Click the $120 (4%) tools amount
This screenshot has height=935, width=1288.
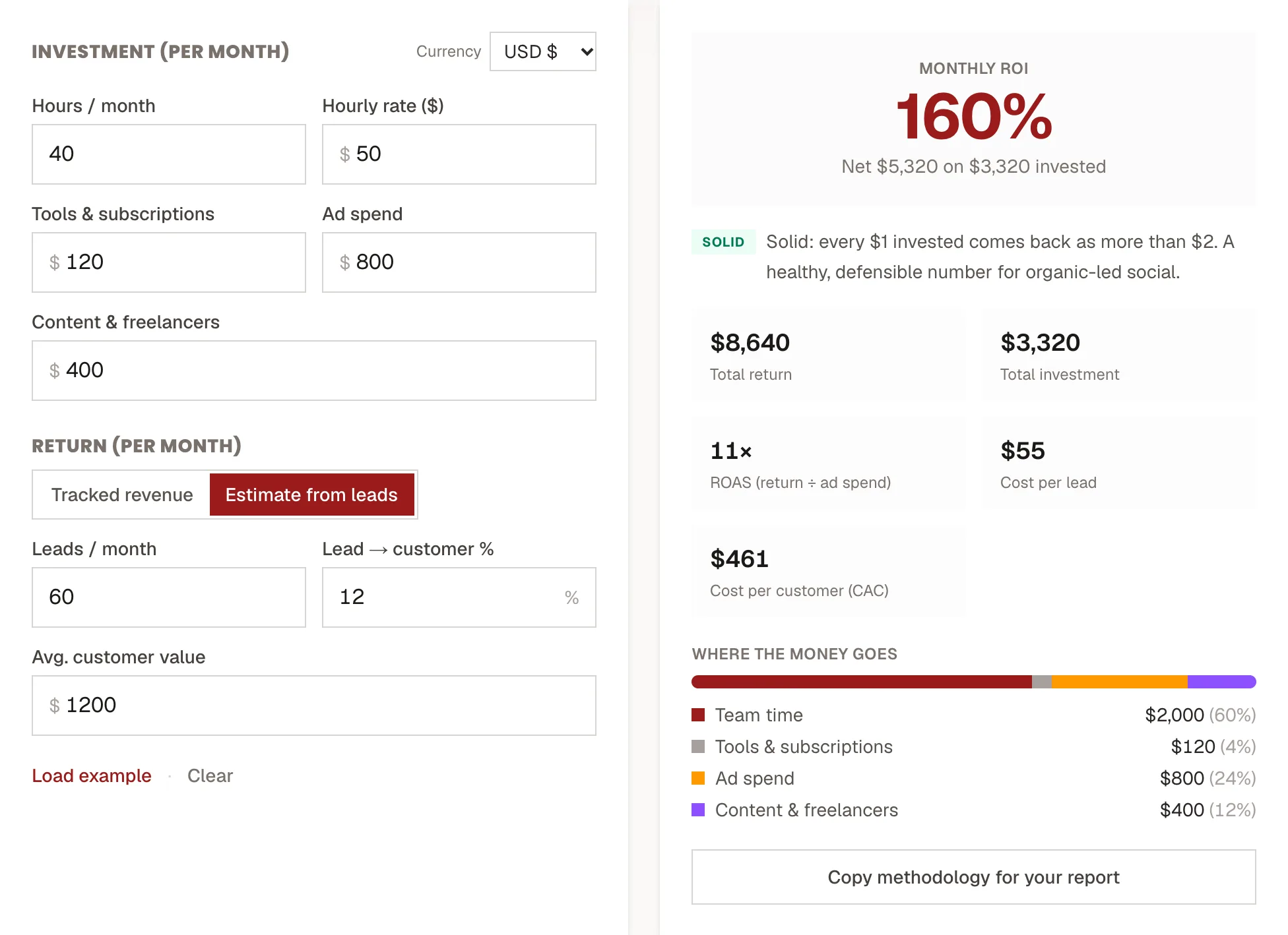click(1213, 746)
